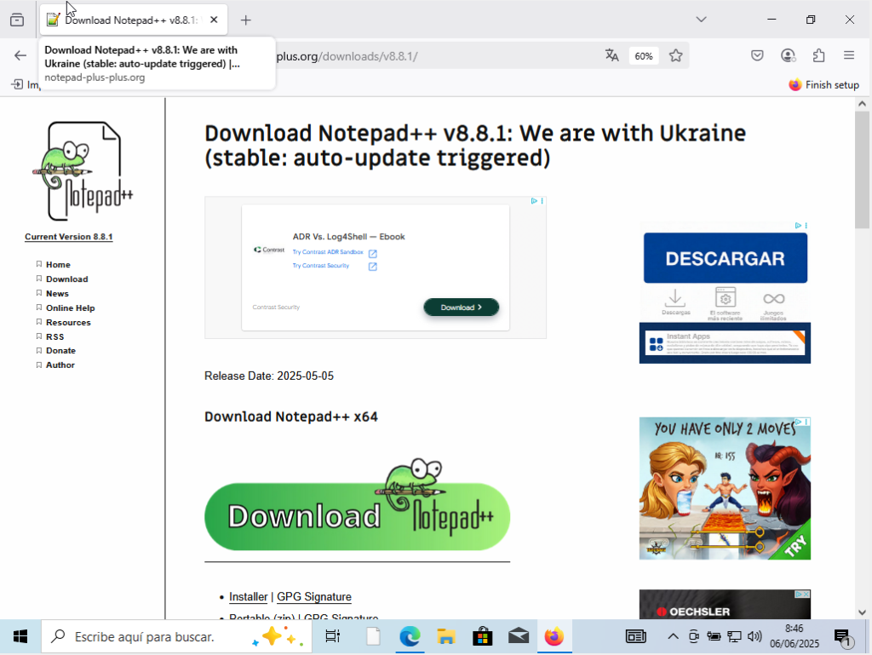Screen dimensions: 872x655
Task: Click the scrollbar down arrow
Action: [x=862, y=612]
